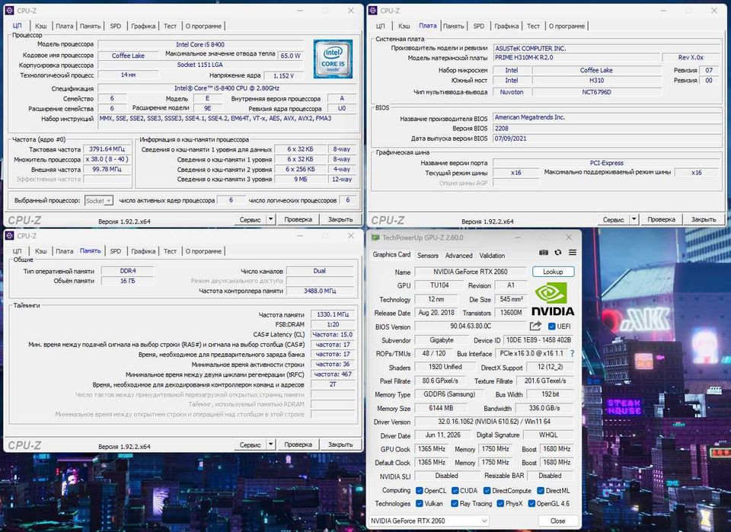Click the Socket 1151 LGA package value

200,65
